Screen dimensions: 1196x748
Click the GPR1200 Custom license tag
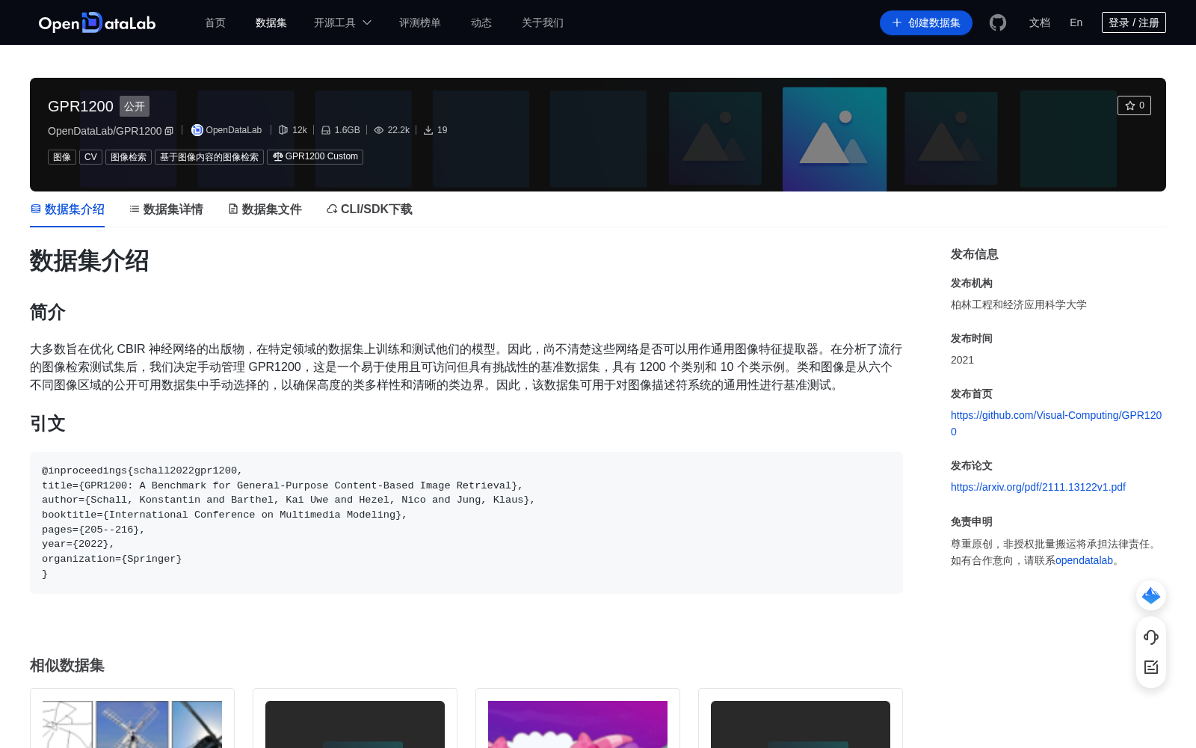click(315, 157)
